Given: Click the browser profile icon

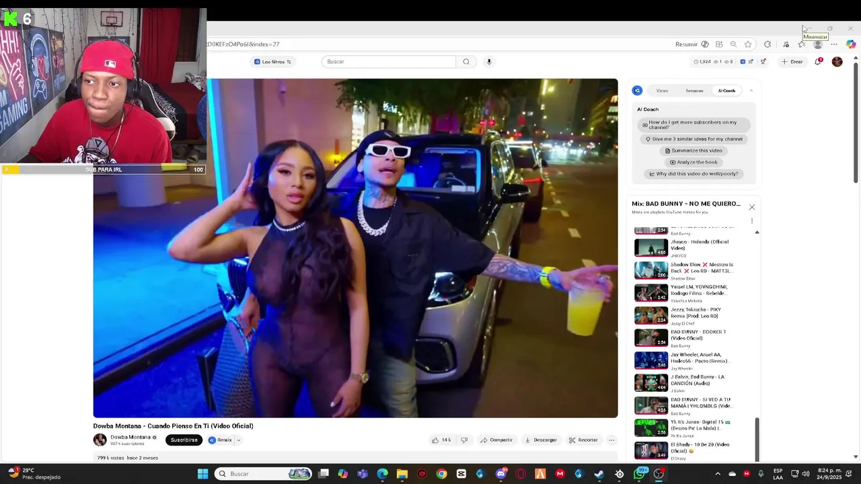Looking at the screenshot, I should 818,44.
